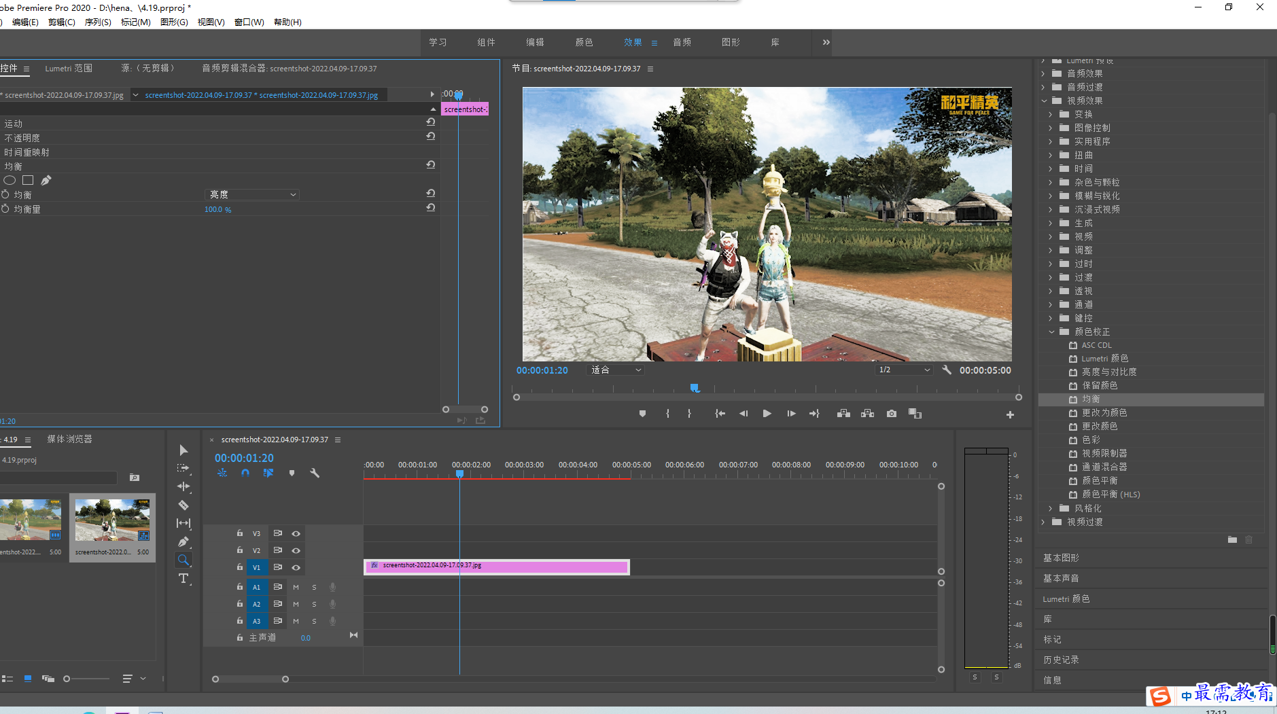Click the Lift button in program monitor
Screen dimensions: 1277x714
point(843,414)
